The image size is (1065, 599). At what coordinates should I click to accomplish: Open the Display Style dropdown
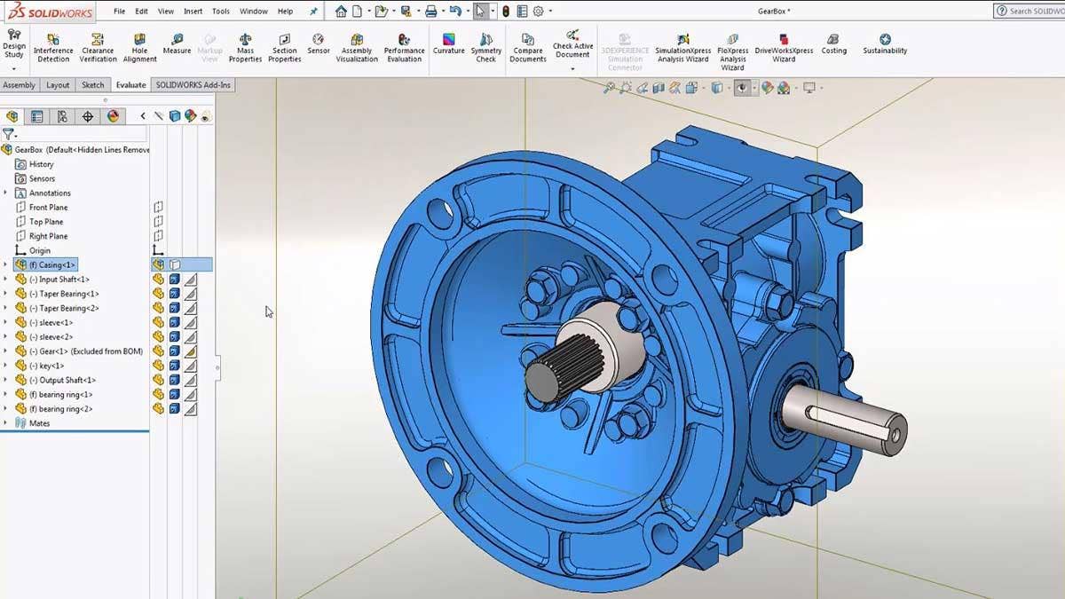click(x=730, y=87)
